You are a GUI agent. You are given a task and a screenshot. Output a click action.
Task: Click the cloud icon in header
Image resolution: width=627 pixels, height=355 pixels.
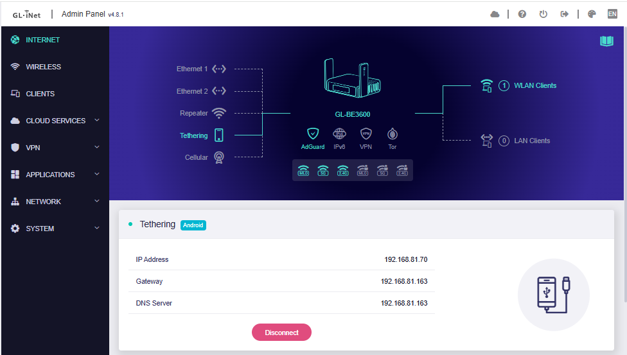(495, 14)
